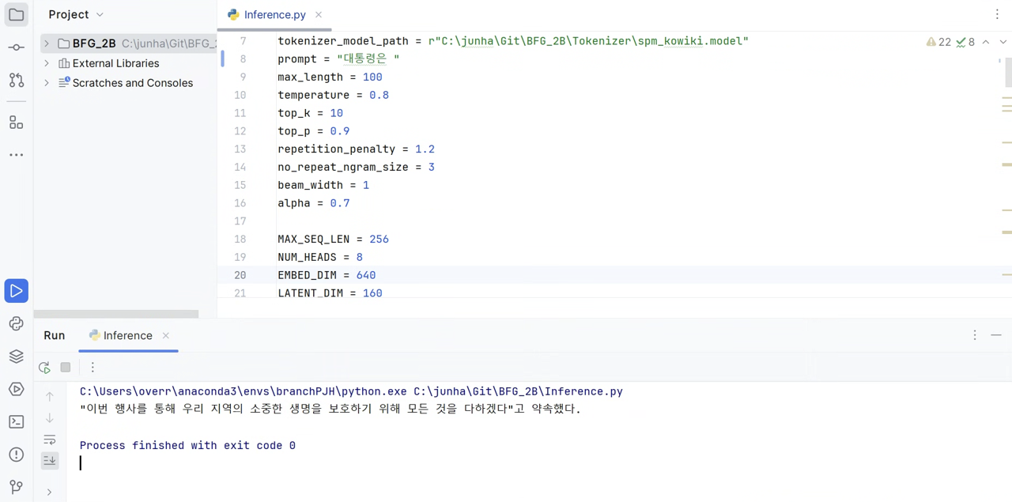Open the Commit tool window

pyautogui.click(x=16, y=47)
